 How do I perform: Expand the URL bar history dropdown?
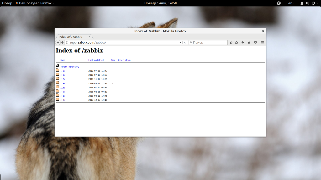[x=180, y=42]
